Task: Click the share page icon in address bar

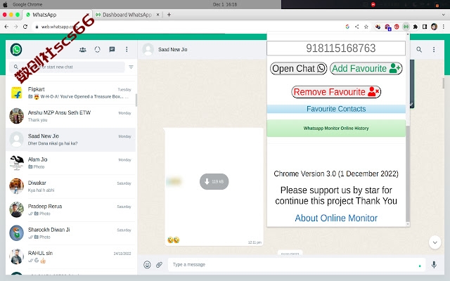Action: tap(356, 27)
